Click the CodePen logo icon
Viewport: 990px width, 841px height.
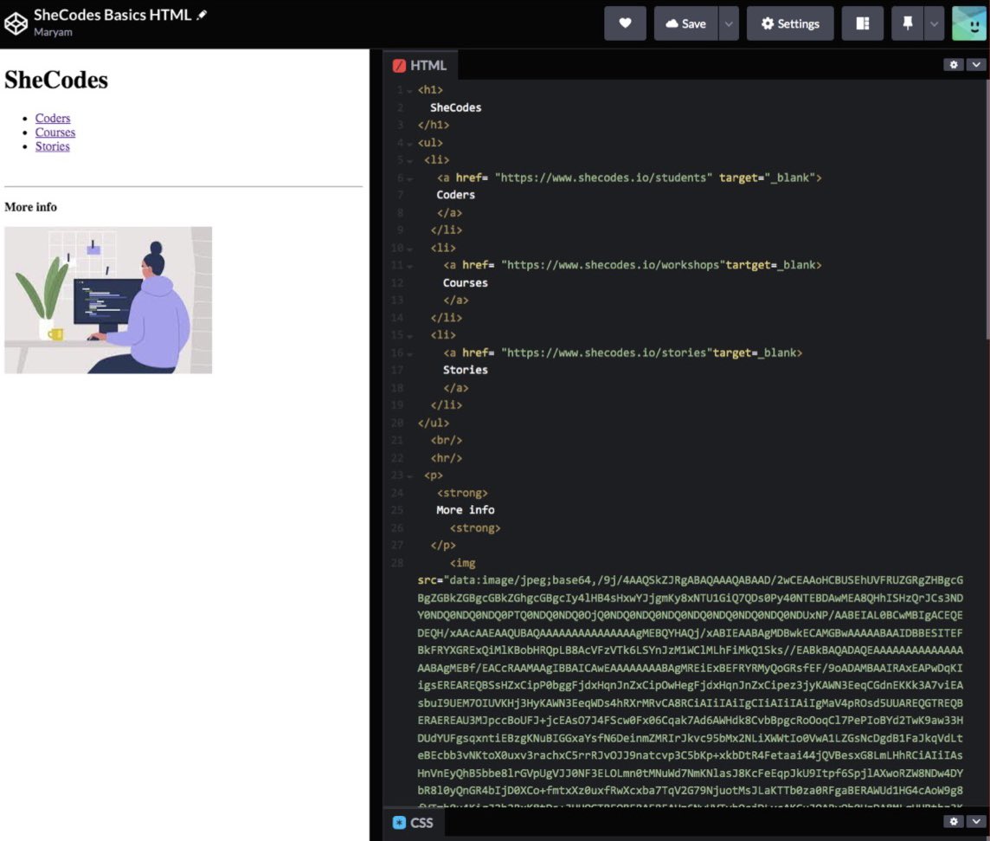(16, 23)
